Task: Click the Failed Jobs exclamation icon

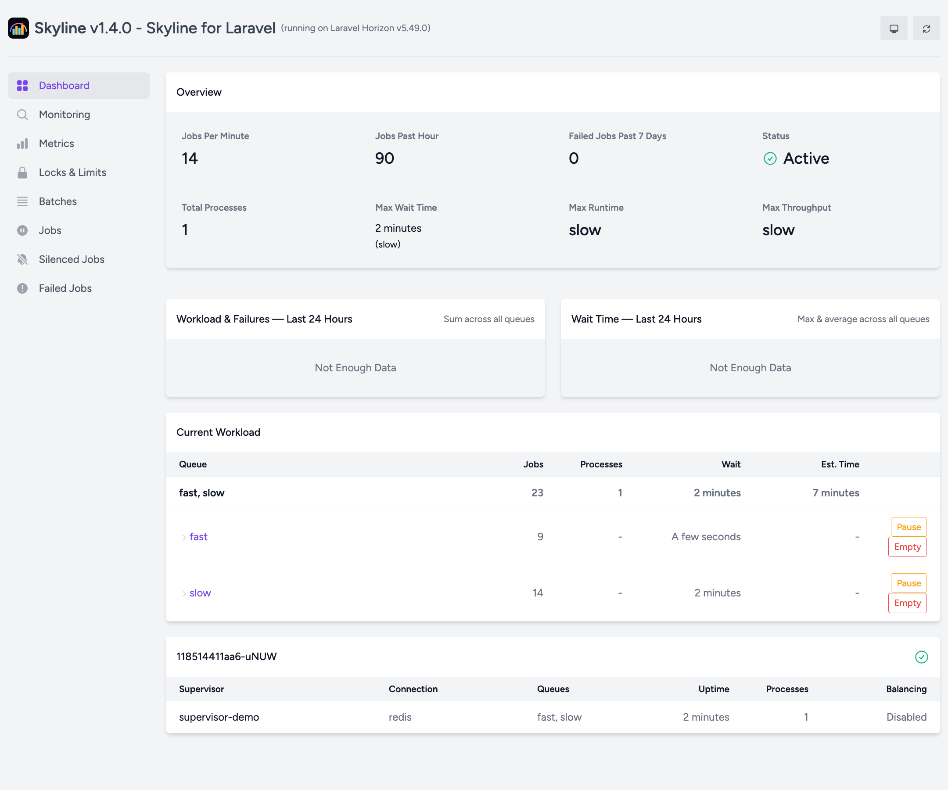Action: [22, 288]
